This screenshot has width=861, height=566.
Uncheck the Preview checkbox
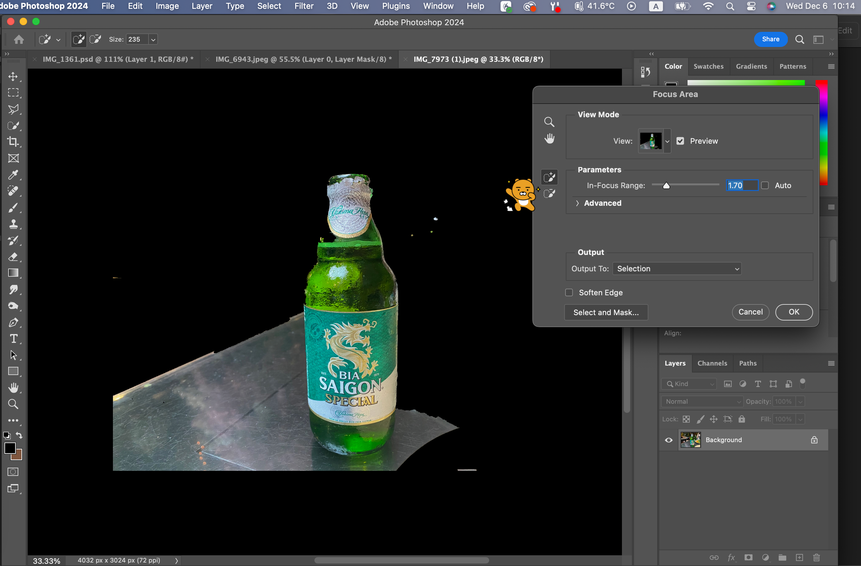(680, 141)
